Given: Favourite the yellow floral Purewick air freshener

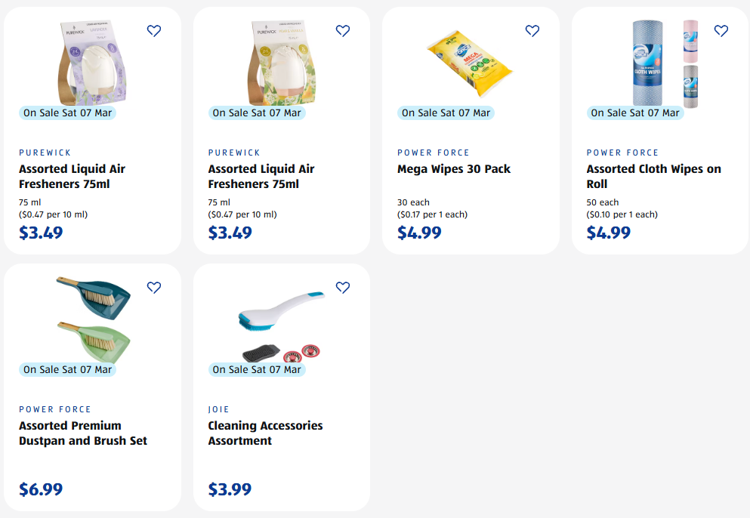Looking at the screenshot, I should [343, 31].
